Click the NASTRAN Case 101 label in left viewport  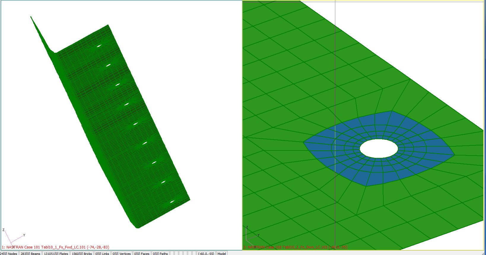(55, 247)
